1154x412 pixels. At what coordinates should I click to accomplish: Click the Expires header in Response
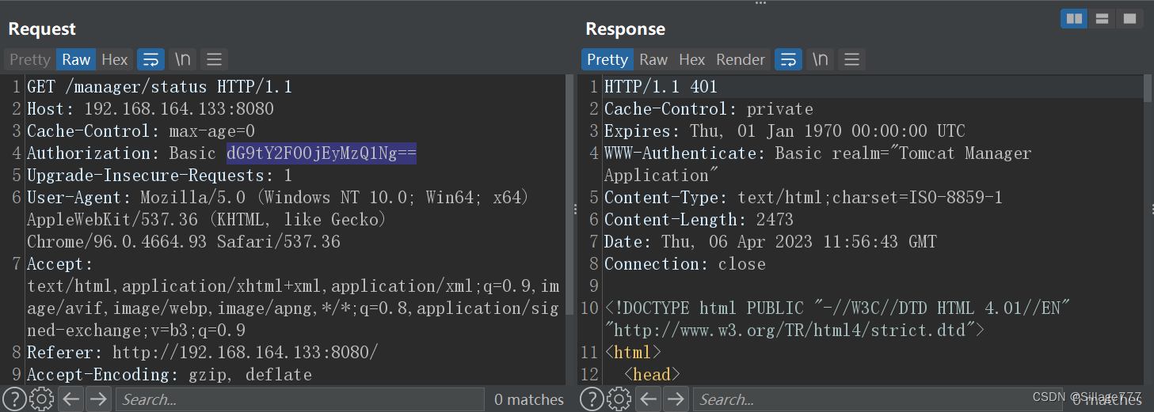pyautogui.click(x=785, y=131)
